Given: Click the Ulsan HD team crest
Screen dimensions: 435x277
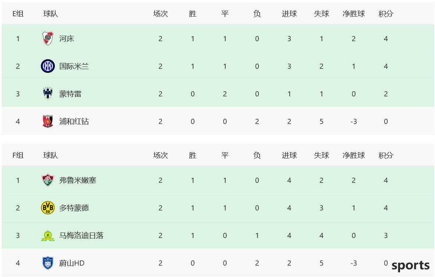Looking at the screenshot, I should coord(48,263).
